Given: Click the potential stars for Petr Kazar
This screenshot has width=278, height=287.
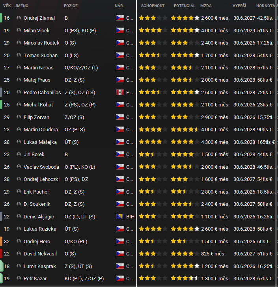Looking at the screenshot, I should (185, 278).
